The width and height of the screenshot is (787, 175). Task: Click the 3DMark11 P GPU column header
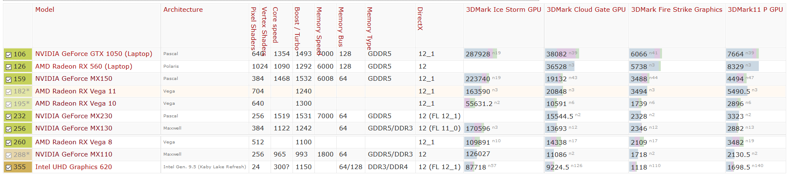pyautogui.click(x=755, y=10)
